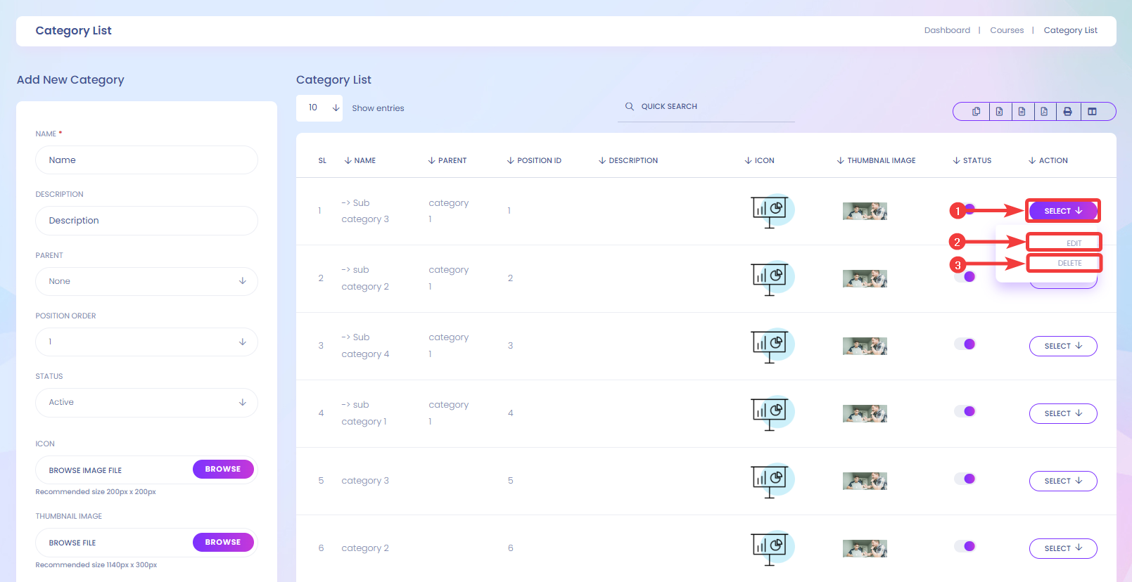1132x582 pixels.
Task: Click '-> Sub category 4' name cell
Action: click(365, 346)
